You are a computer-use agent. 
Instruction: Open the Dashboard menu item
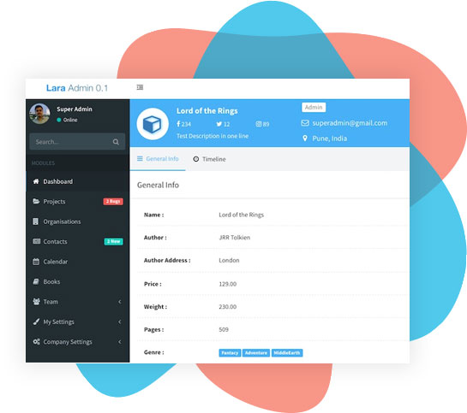pyautogui.click(x=78, y=181)
